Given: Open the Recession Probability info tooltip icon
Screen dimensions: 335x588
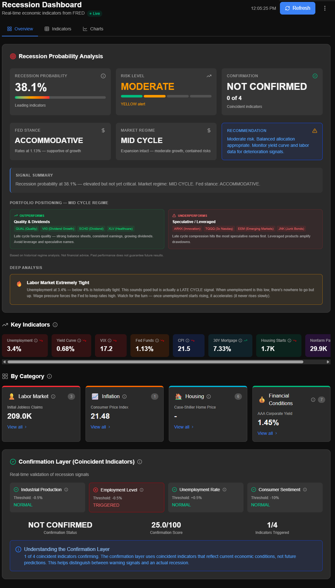Looking at the screenshot, I should pos(103,76).
